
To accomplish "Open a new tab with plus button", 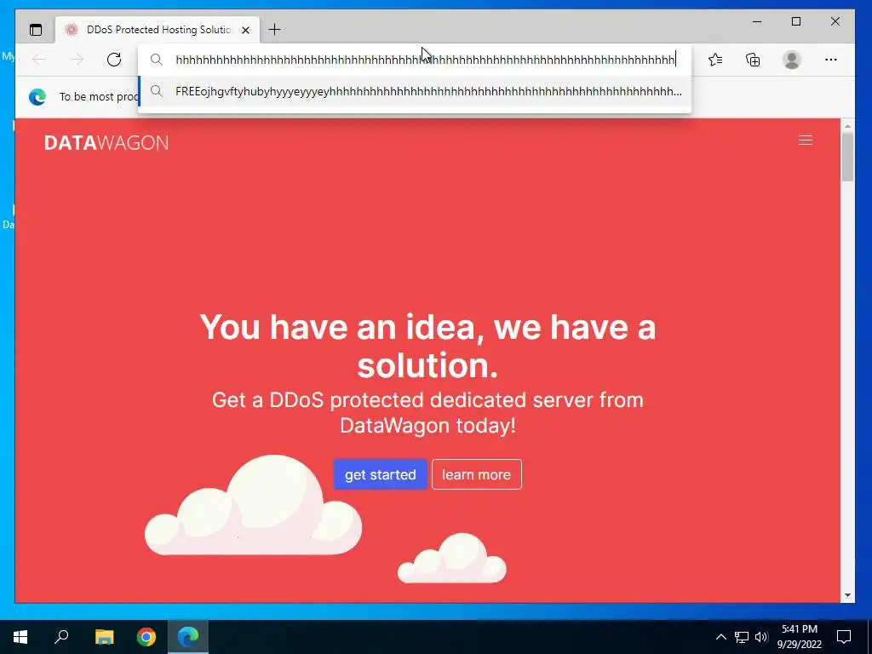I will coord(275,30).
